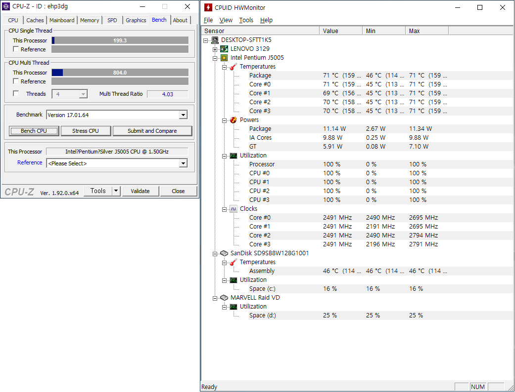Click the CPU-Z app icon in title bar
The width and height of the screenshot is (515, 392).
pyautogui.click(x=6, y=6)
